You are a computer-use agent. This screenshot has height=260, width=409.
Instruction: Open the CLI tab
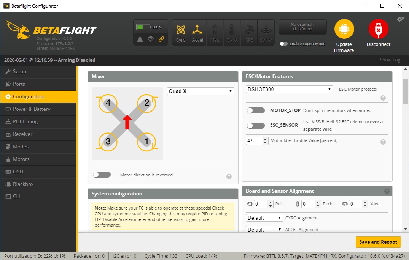(38, 196)
